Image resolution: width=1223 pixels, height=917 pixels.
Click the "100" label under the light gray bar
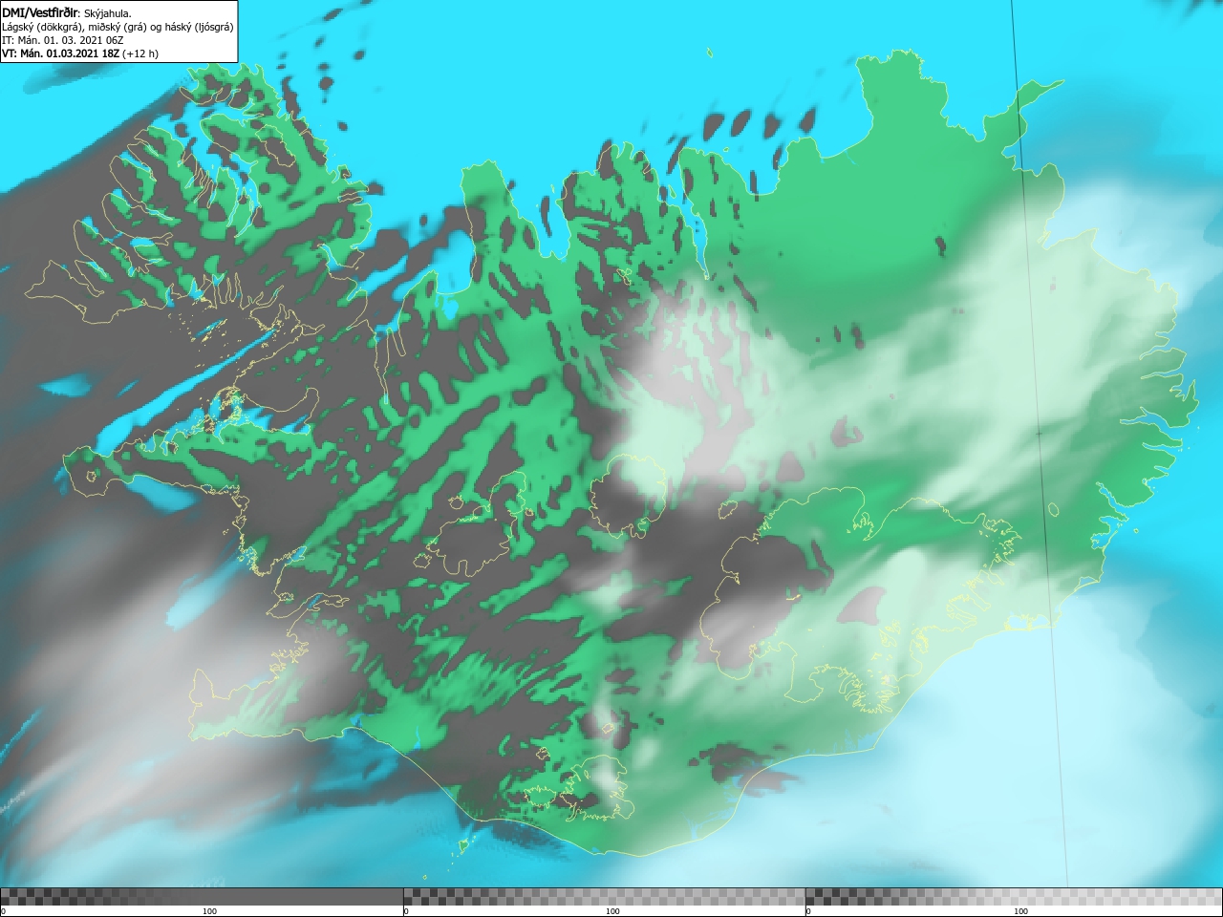1020,911
